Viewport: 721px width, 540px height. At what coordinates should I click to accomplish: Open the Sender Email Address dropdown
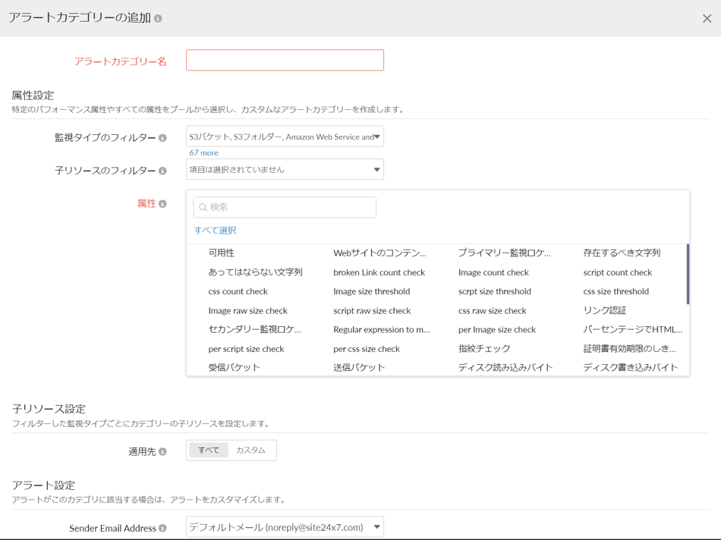285,527
